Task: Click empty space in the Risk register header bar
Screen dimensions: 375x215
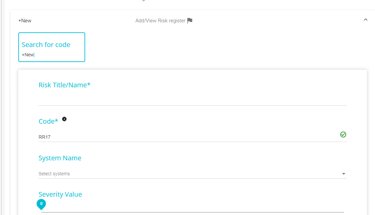Action: click(x=275, y=21)
